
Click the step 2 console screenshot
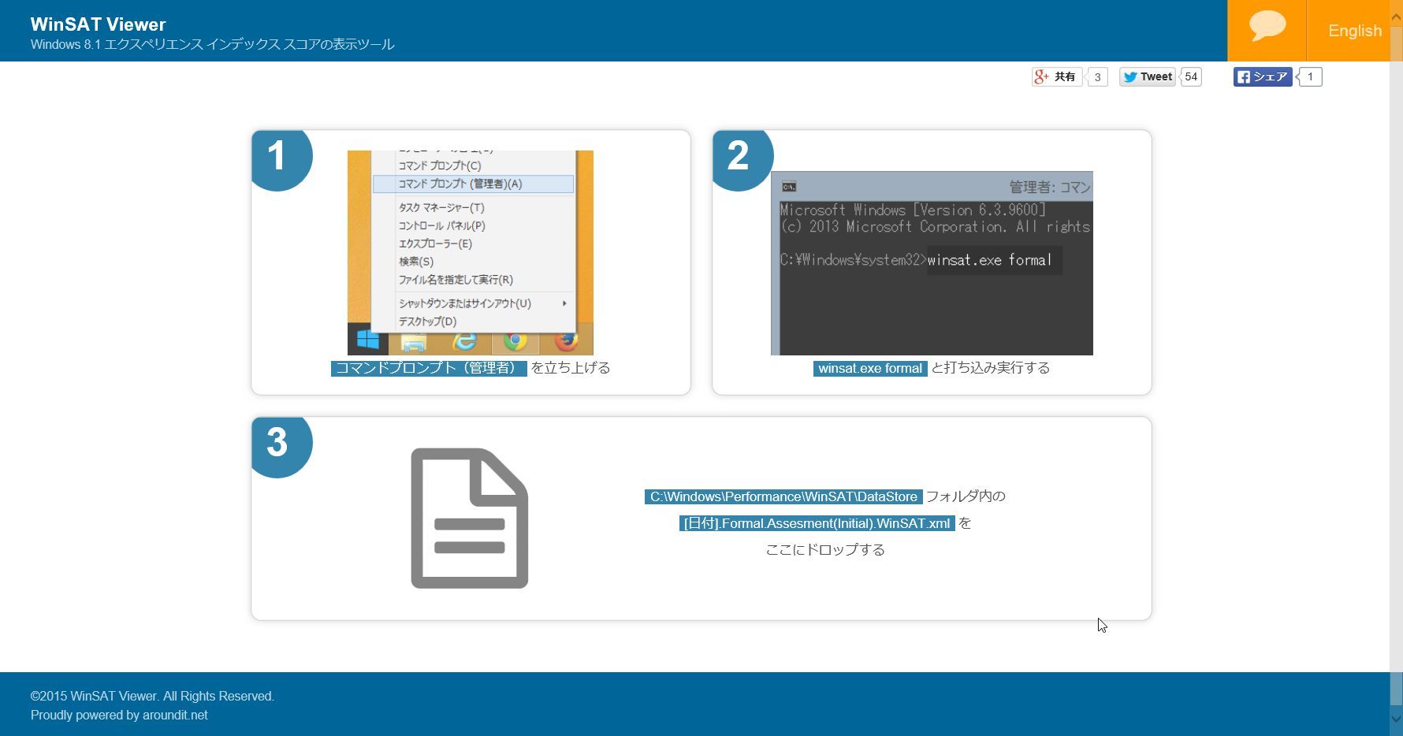point(932,263)
